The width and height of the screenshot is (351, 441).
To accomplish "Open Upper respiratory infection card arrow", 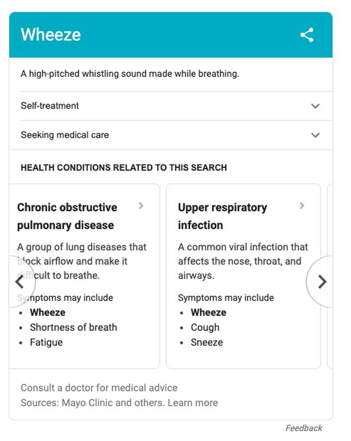I will tap(302, 206).
